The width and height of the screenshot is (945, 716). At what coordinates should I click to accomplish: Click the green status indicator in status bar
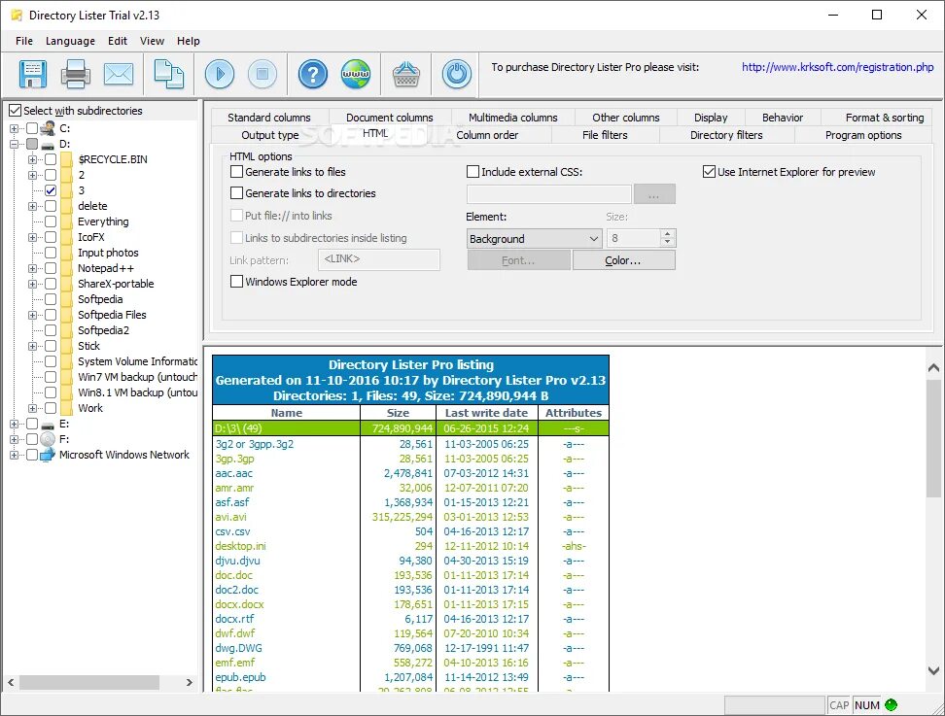coord(891,704)
